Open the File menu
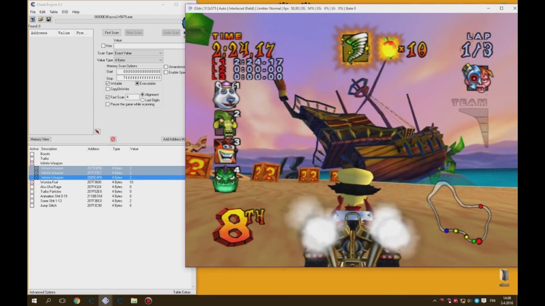Image resolution: width=545 pixels, height=306 pixels. pos(33,12)
